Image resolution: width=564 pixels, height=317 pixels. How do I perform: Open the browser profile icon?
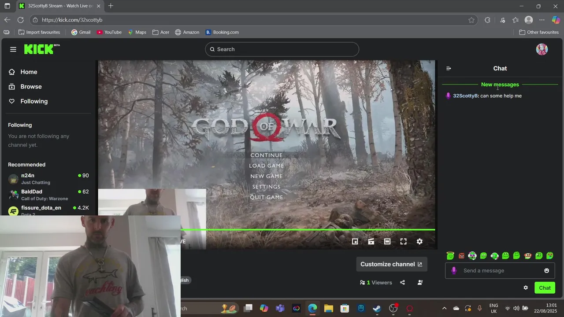[529, 20]
